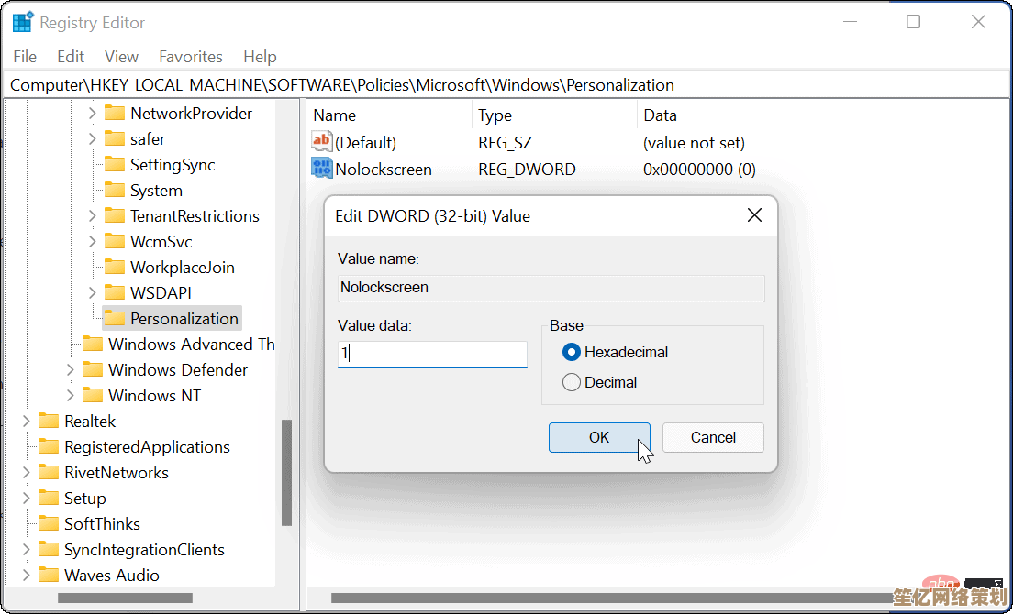
Task: Click the REG_SZ type cell
Action: pos(506,143)
